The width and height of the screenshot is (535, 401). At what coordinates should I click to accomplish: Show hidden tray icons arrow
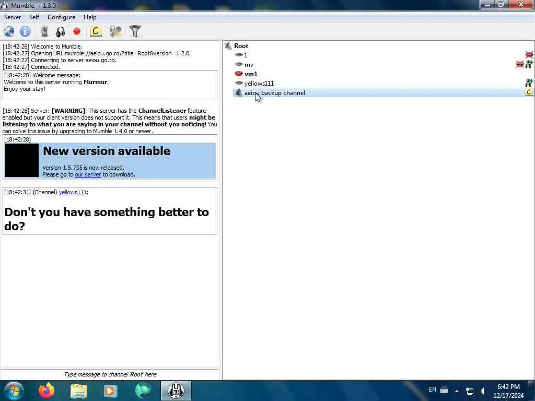457,391
